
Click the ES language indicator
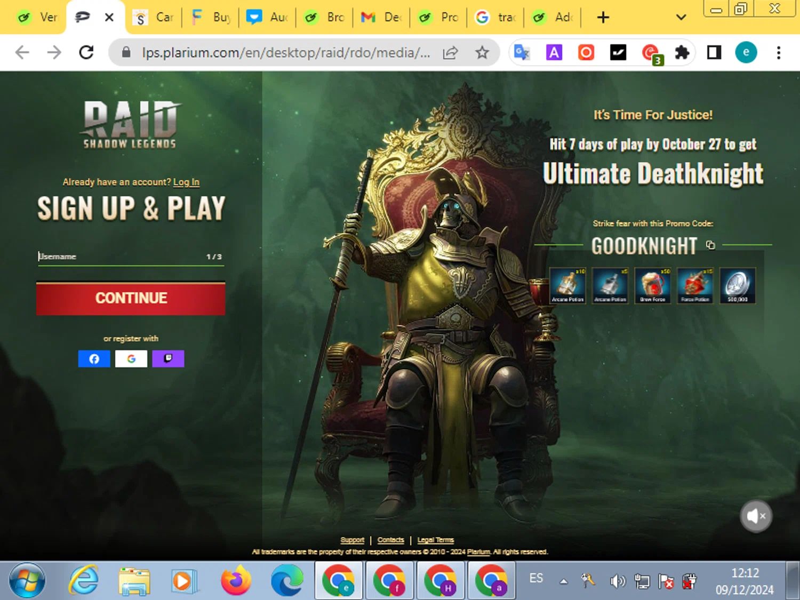tap(536, 578)
